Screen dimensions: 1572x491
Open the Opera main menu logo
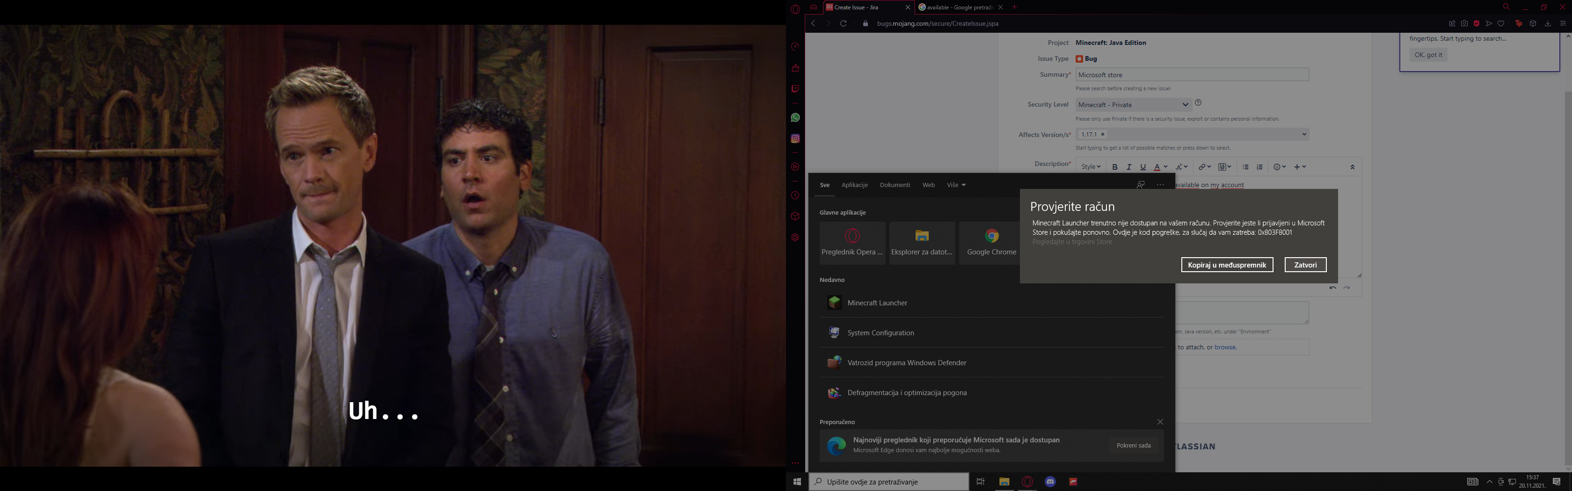(x=795, y=9)
